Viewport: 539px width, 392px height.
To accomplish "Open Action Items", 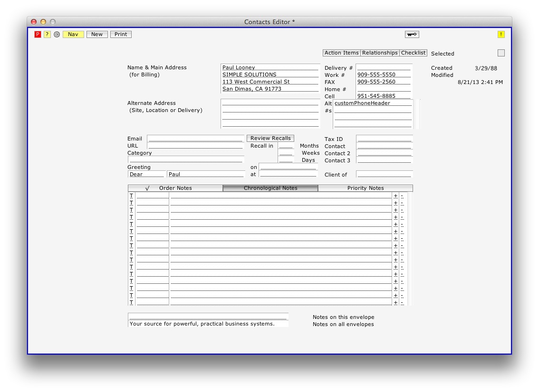I will point(342,53).
